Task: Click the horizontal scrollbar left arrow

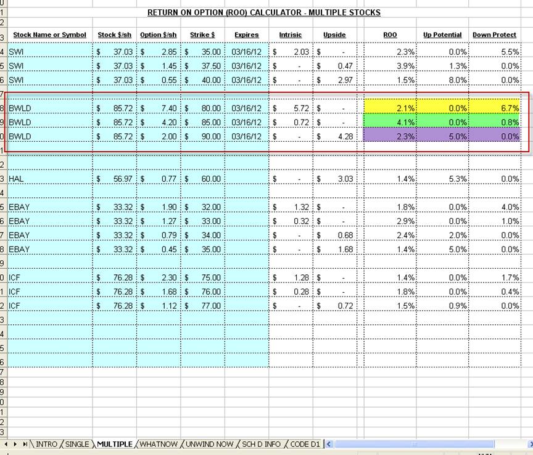Action: (x=329, y=444)
